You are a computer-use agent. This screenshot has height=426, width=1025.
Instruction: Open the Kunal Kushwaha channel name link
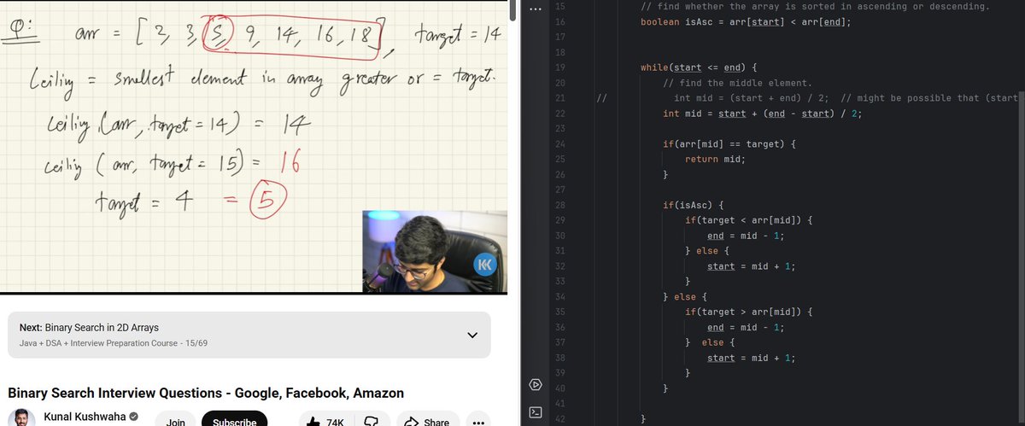pos(85,417)
